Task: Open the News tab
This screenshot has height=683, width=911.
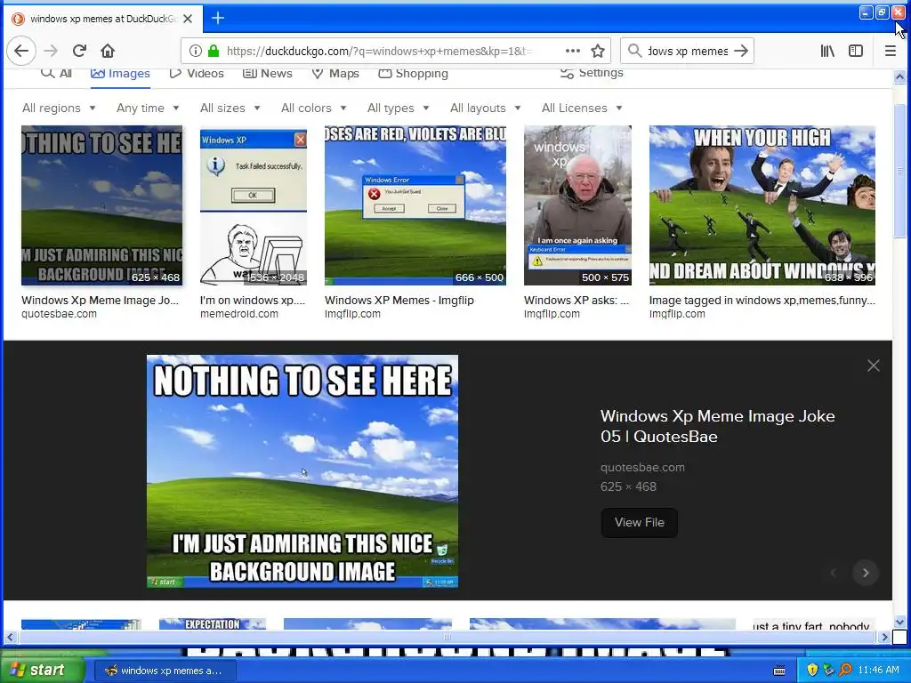Action: coord(267,73)
